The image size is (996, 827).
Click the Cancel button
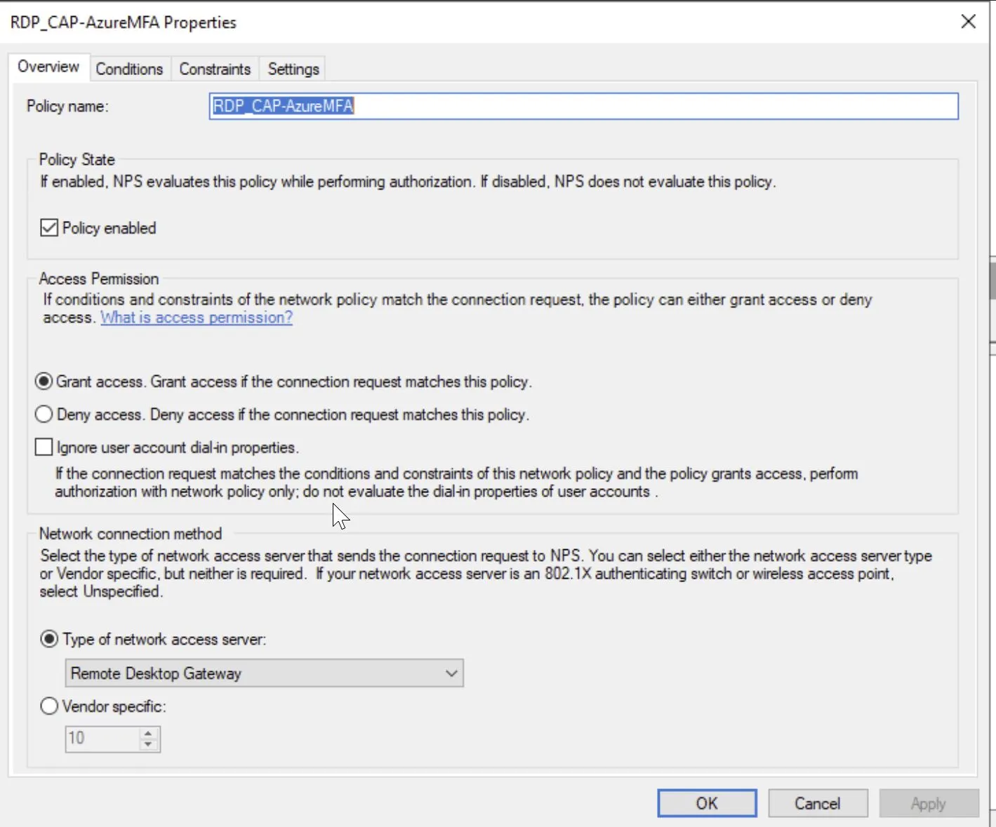[818, 803]
